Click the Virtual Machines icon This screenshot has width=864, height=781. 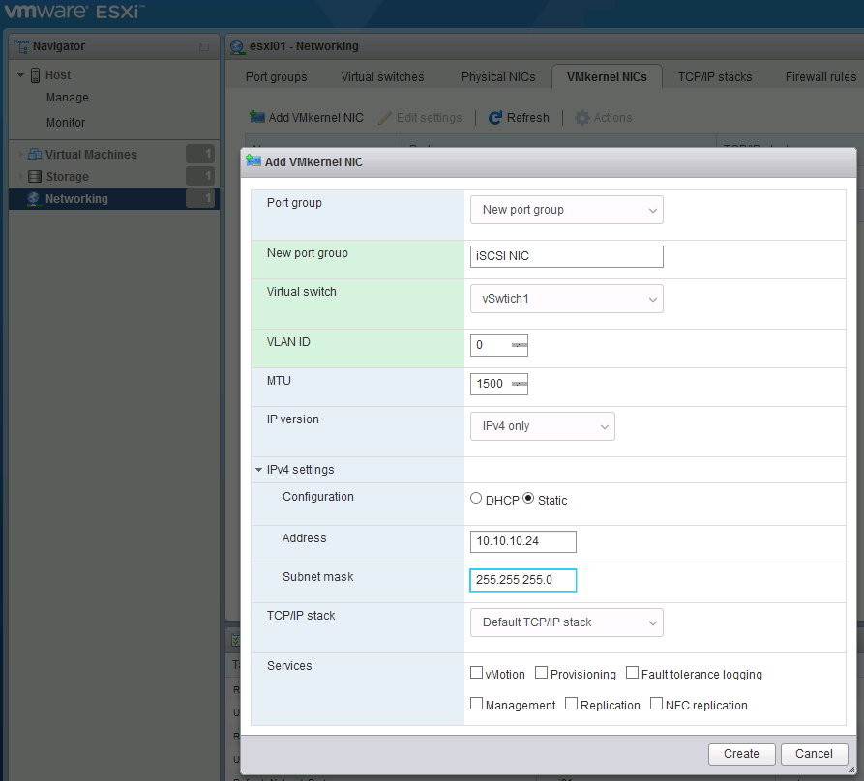pyautogui.click(x=35, y=154)
